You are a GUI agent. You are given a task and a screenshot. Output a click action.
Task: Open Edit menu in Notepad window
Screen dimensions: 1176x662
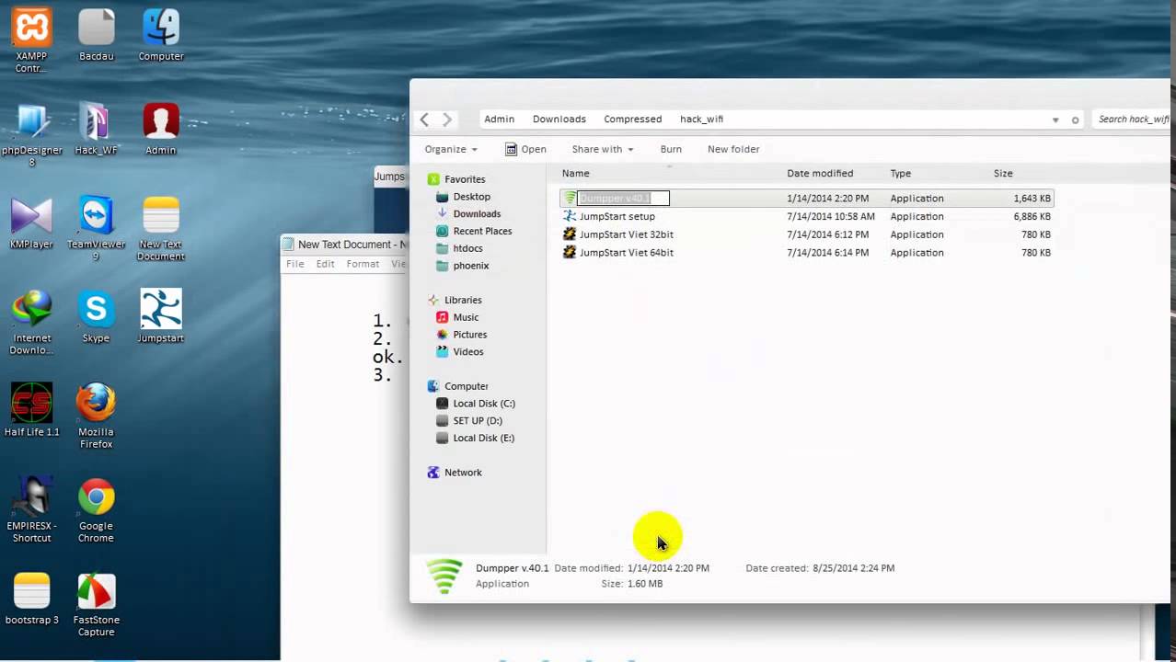pos(326,264)
